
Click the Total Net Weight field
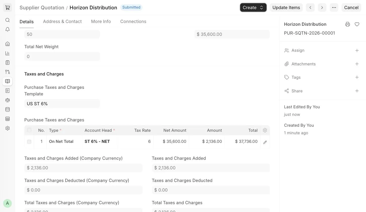pos(62,57)
